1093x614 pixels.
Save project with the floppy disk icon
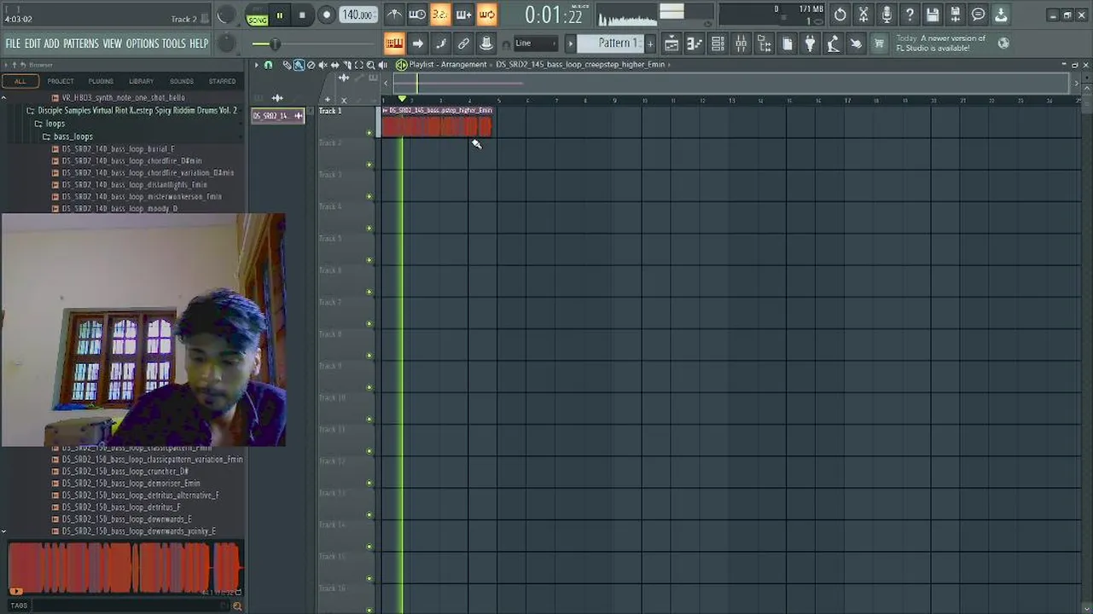pyautogui.click(x=933, y=14)
